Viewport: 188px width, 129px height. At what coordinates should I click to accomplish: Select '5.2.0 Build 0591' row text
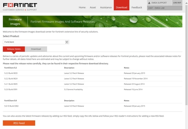tap(11, 89)
